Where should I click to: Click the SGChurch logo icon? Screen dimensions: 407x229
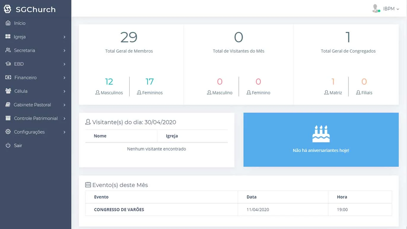tap(7, 9)
